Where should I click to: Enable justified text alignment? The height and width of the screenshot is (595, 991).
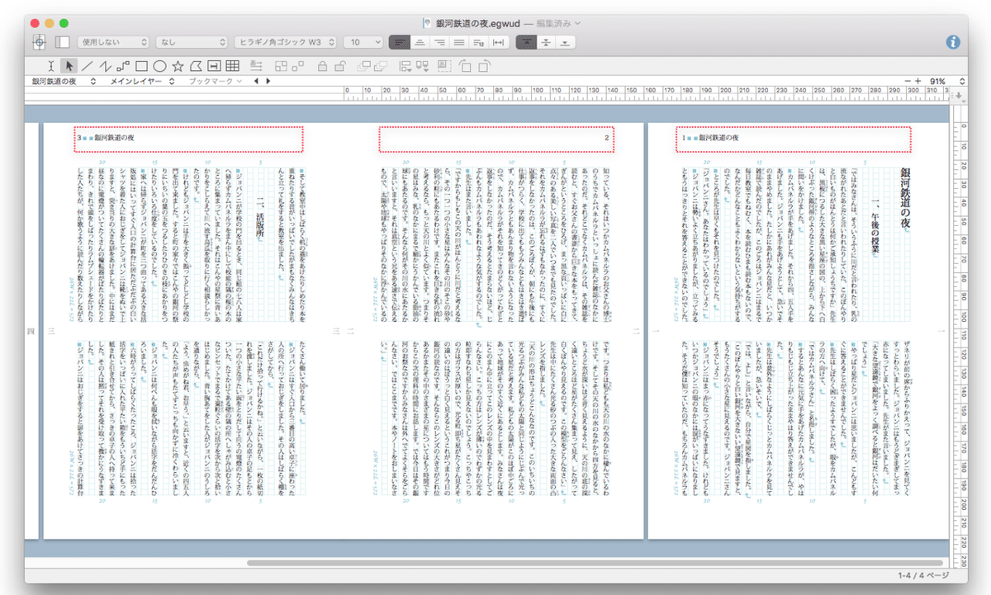click(x=458, y=41)
